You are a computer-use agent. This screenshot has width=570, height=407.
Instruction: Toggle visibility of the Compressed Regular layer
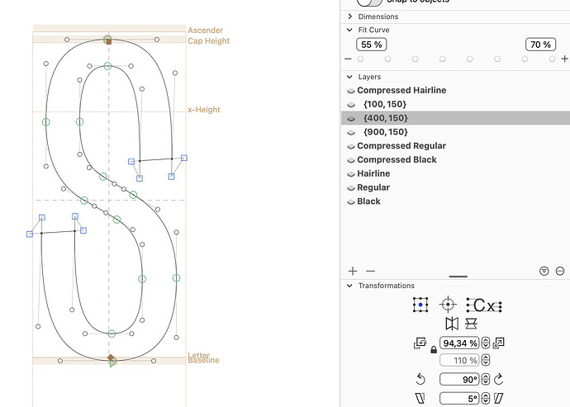350,146
